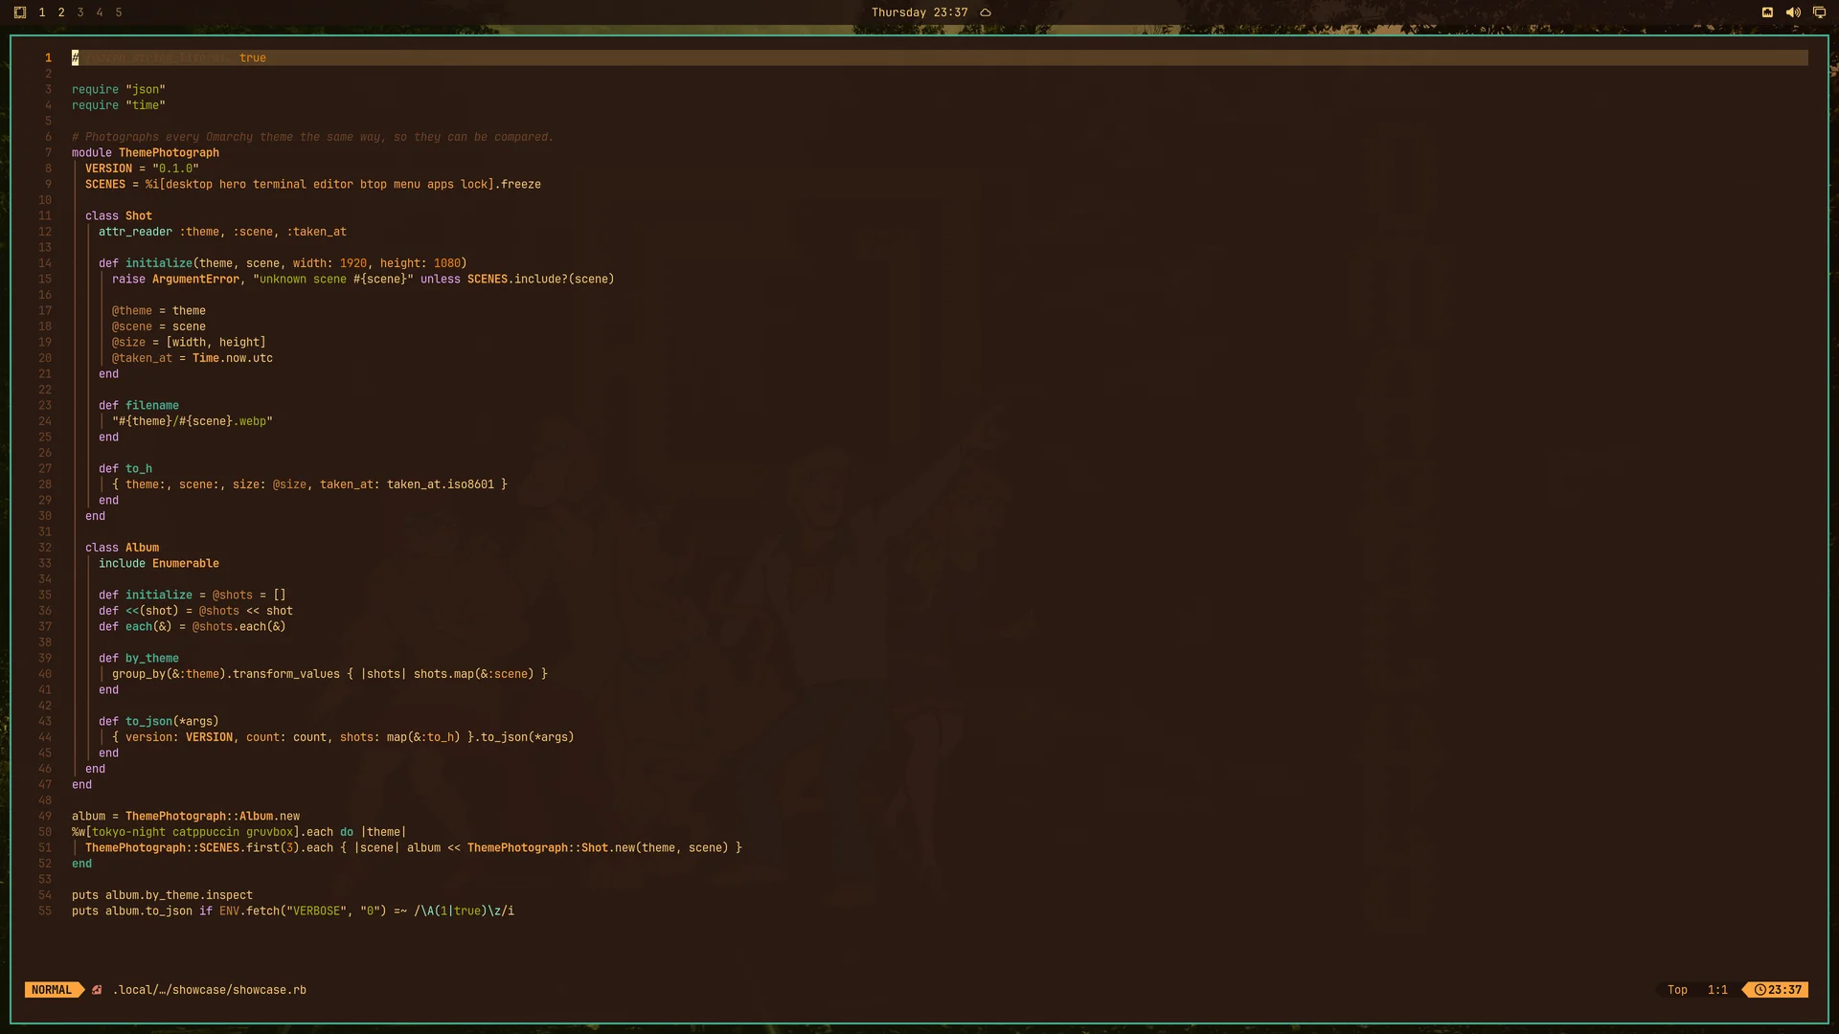Switch to workspace 1
The image size is (1839, 1034).
[x=42, y=12]
